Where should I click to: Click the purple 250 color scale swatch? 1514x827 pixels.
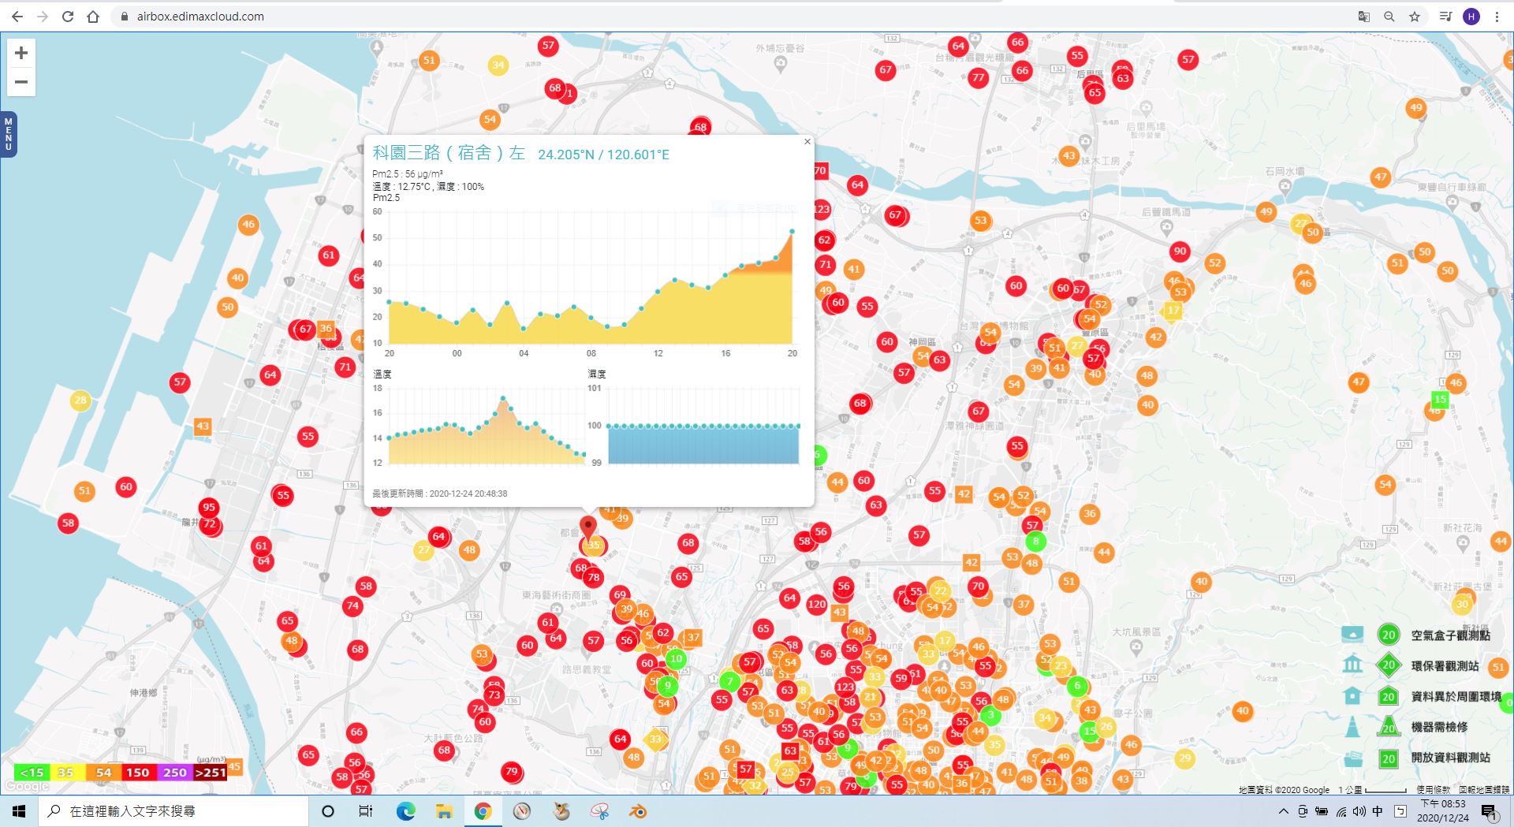174,773
